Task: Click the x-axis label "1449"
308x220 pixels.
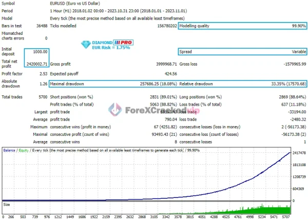Action: pyautogui.click(x=70, y=217)
